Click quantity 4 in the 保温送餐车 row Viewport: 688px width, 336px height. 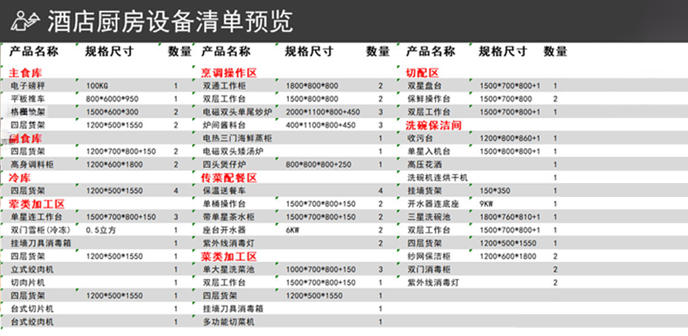(x=381, y=191)
